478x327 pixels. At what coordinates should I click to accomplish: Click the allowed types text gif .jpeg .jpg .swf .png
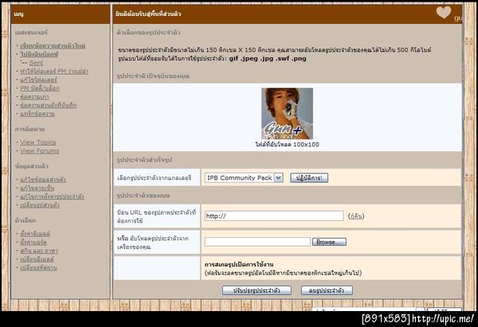[268, 58]
